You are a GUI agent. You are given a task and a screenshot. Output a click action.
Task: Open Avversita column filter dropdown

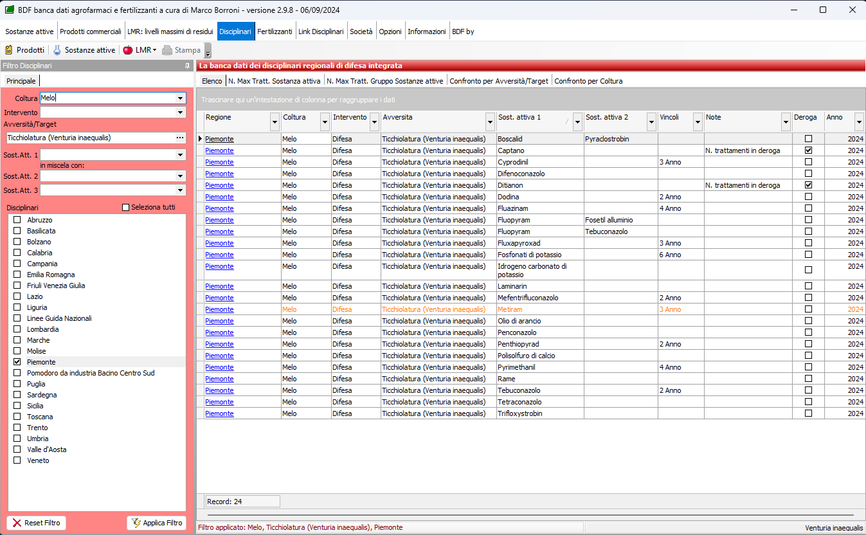491,121
